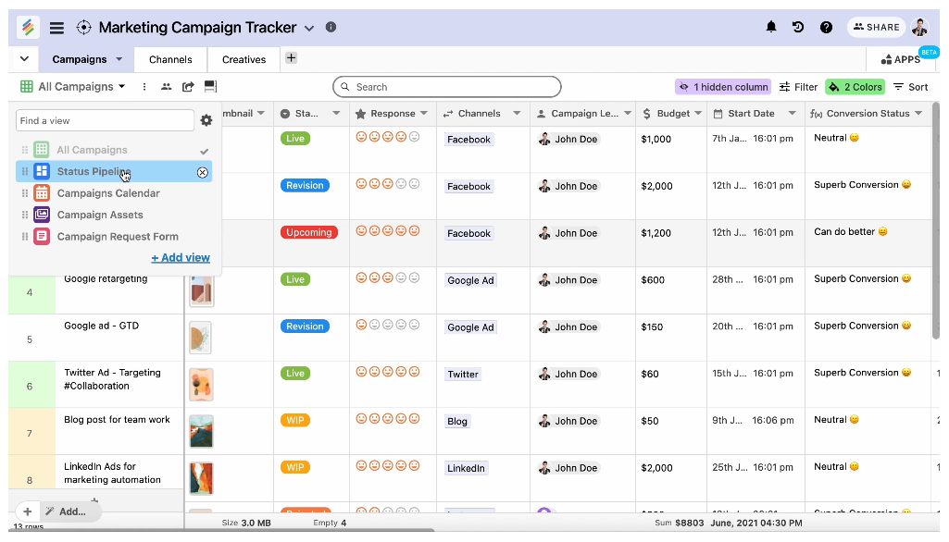
Task: Open the Start Date column dropdown
Action: 793,113
